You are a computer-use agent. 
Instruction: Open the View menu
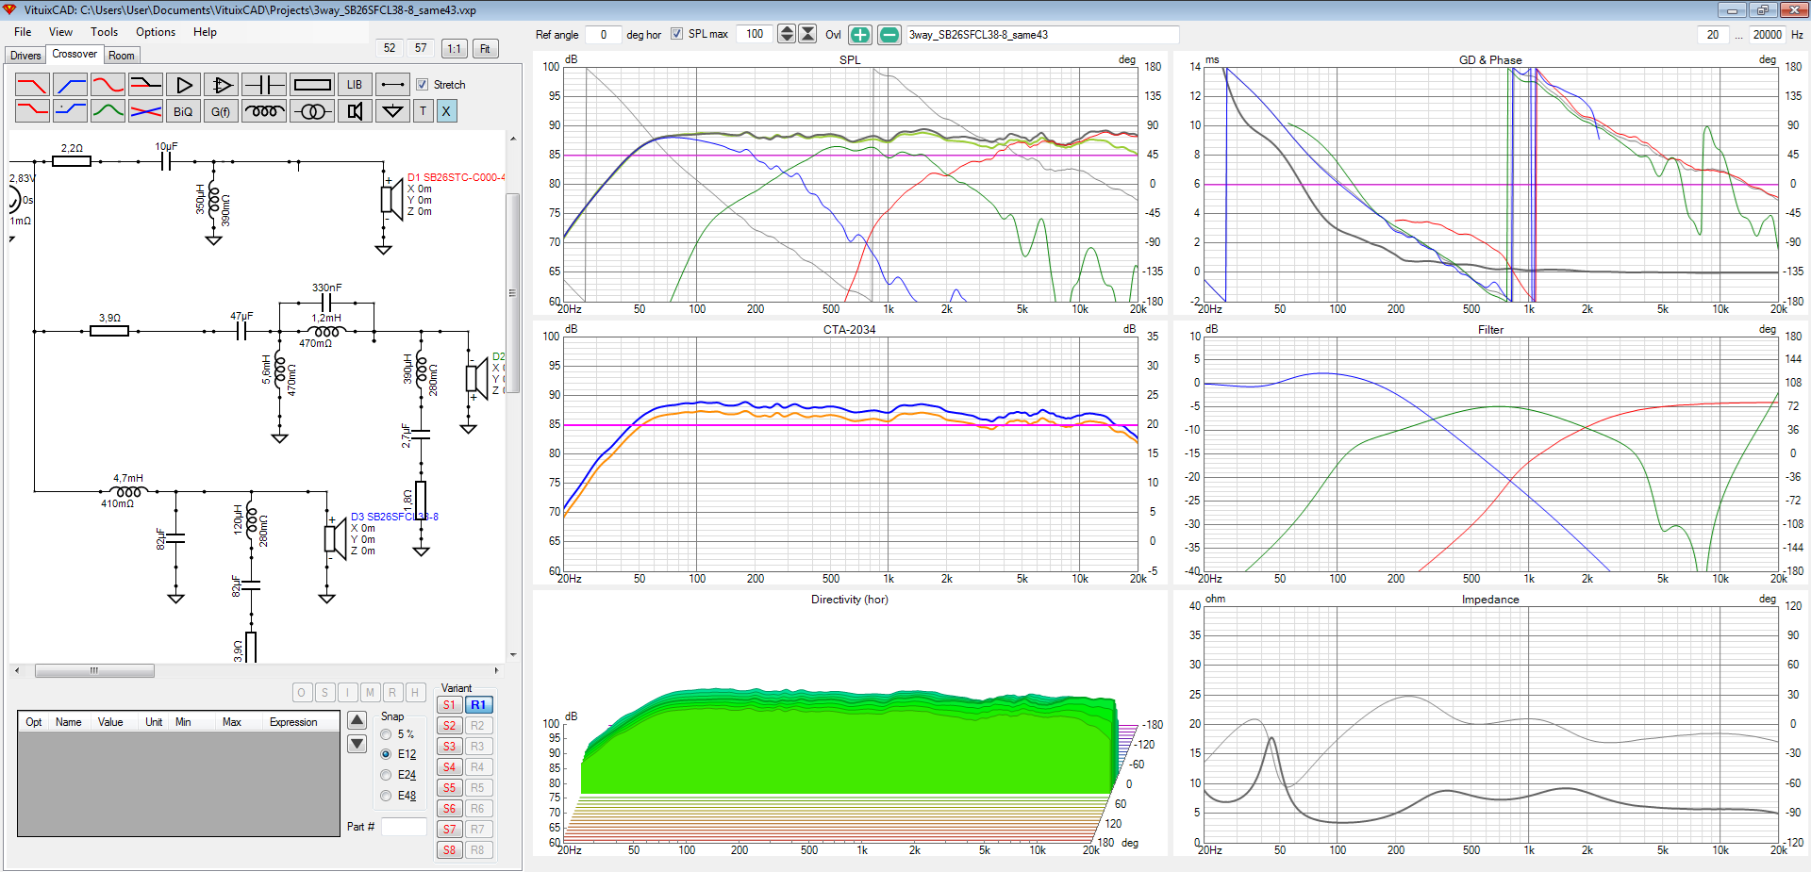point(60,32)
